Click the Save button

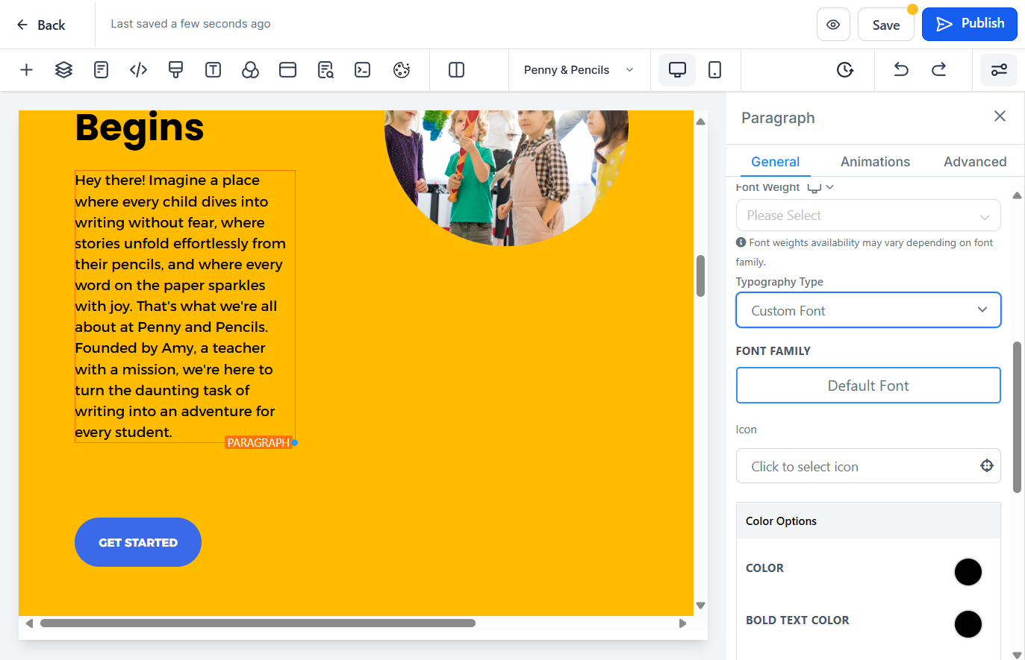pos(886,25)
